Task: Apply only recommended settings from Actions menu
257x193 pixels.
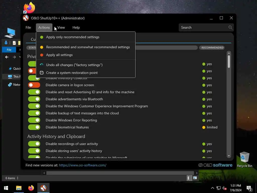Action: coord(86,37)
